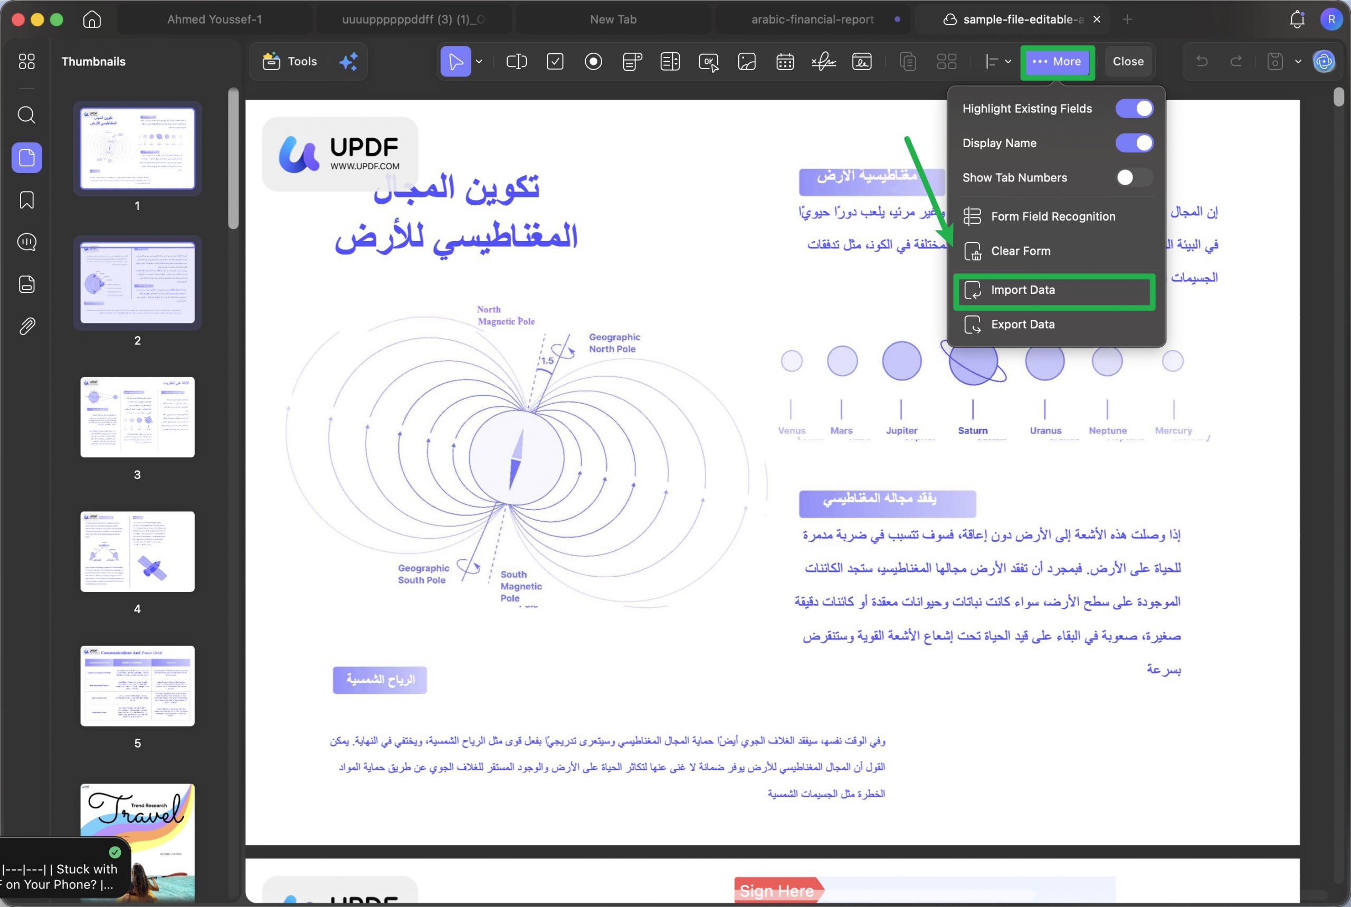Screen dimensions: 1351x907
Task: Open the notifications bell
Action: click(1297, 20)
